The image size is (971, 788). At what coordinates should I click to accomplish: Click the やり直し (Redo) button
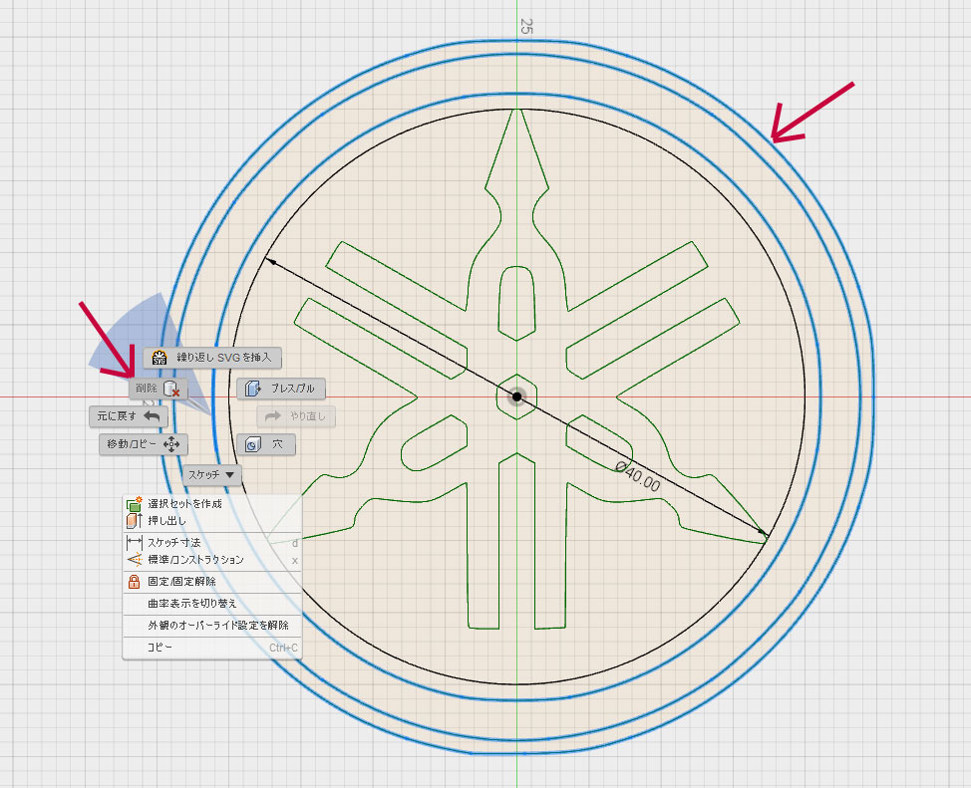click(296, 415)
